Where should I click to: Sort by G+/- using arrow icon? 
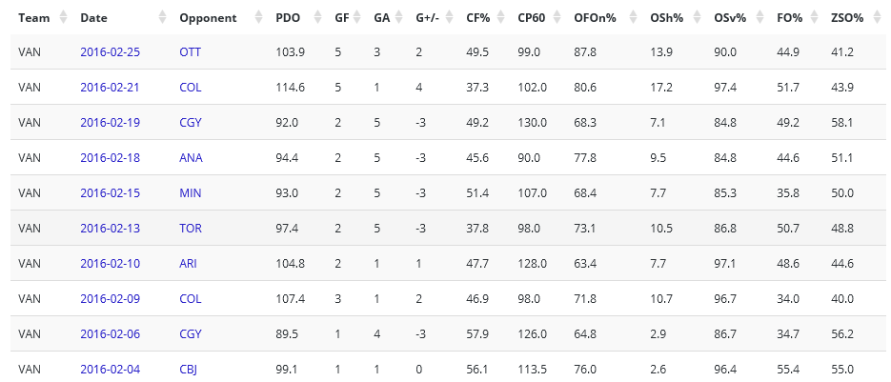449,18
